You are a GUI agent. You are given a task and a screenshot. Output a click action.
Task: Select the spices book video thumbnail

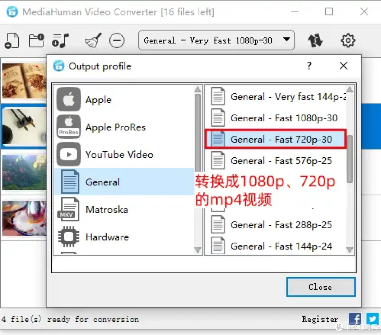pyautogui.click(x=24, y=81)
